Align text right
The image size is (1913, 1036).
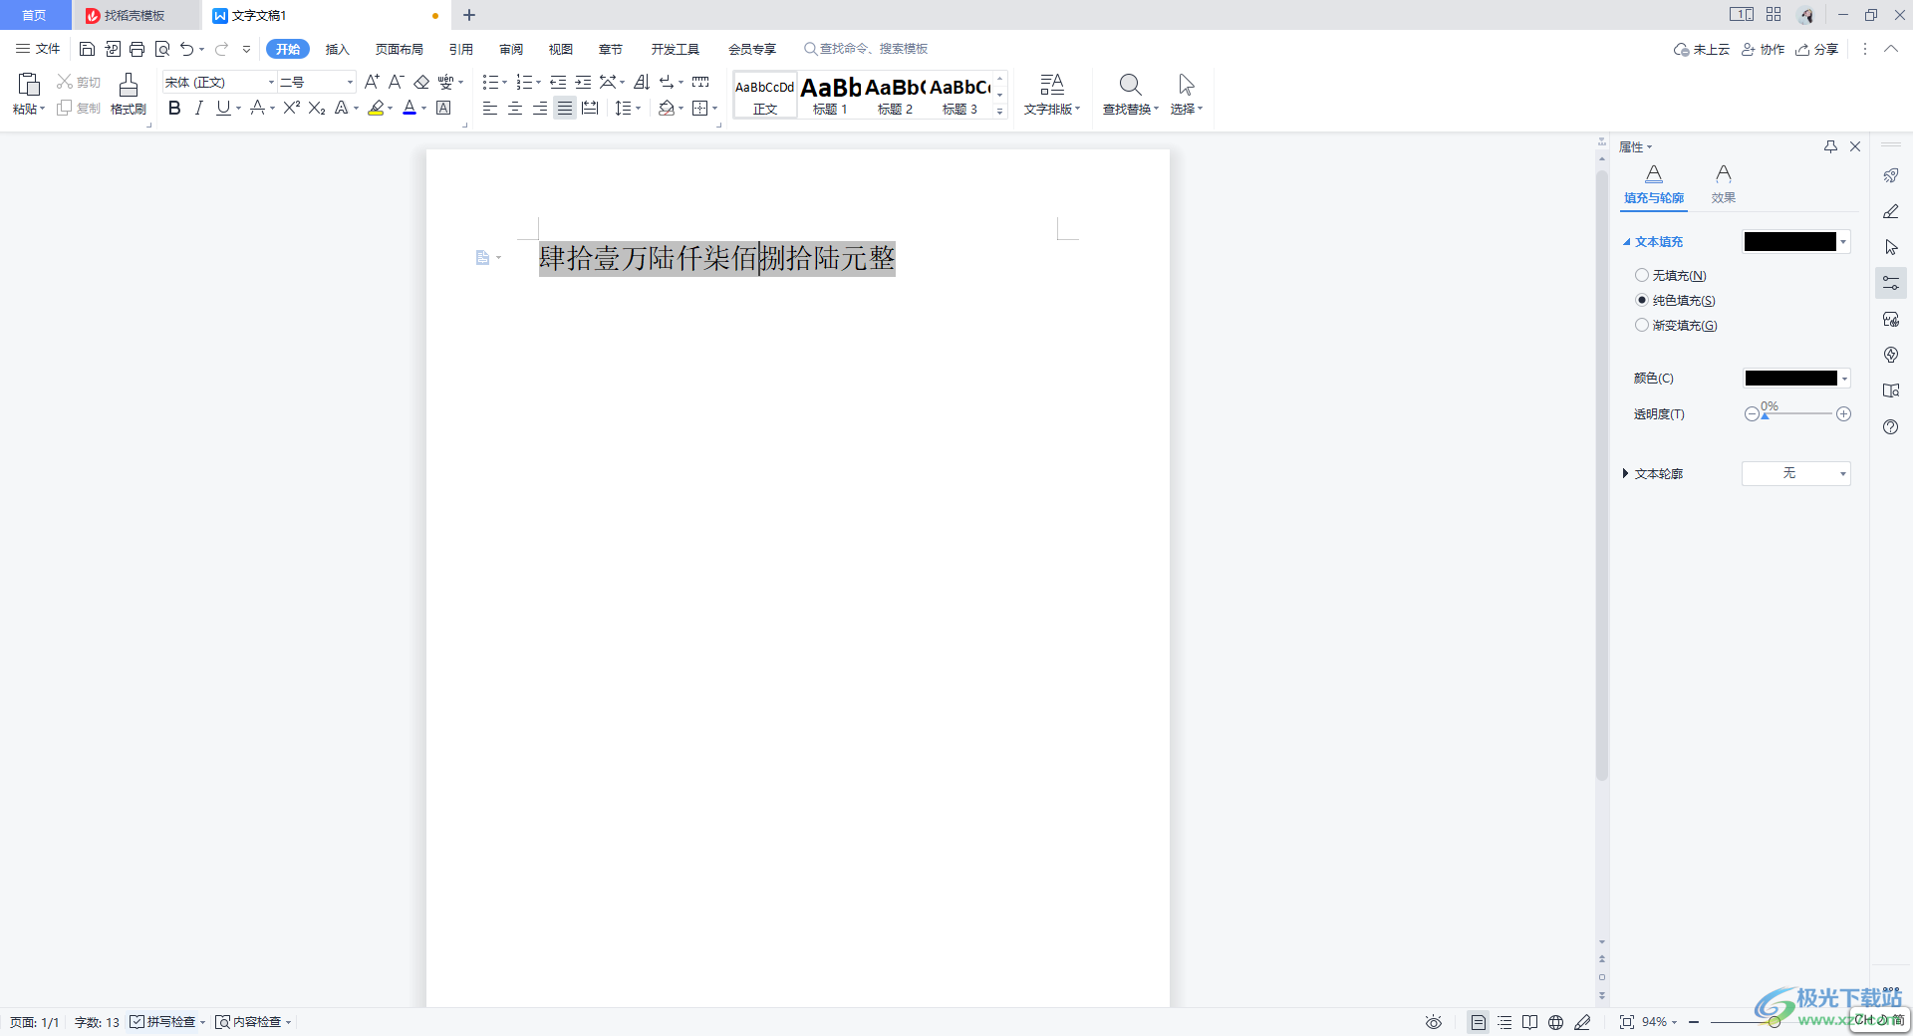click(540, 108)
